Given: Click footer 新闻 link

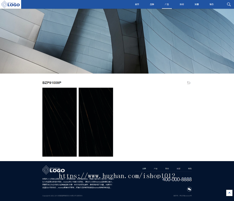Looking at the screenshot, I should coord(167,168).
